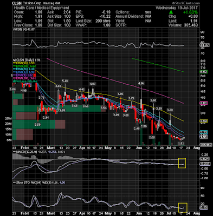Click the Aug label on the bottom date axis
The height and width of the screenshot is (216, 213).
pyautogui.click(x=197, y=213)
